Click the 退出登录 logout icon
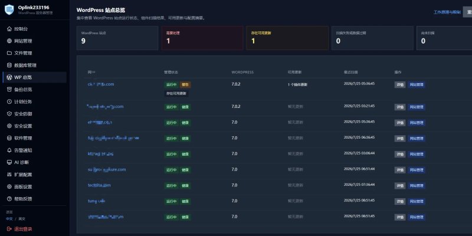This screenshot has width=472, height=236. [x=9, y=229]
